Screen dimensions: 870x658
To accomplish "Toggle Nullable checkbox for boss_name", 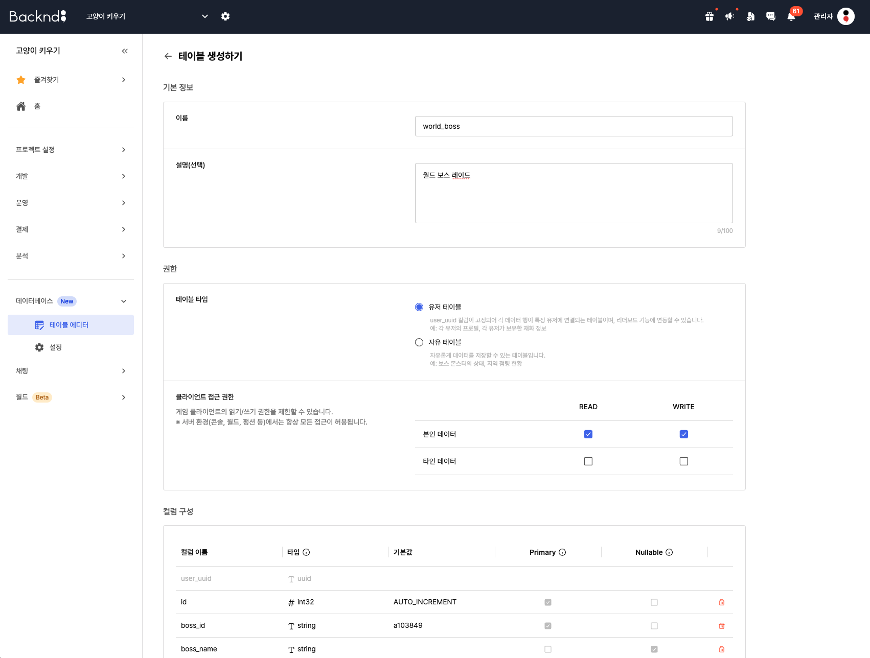I will point(654,649).
